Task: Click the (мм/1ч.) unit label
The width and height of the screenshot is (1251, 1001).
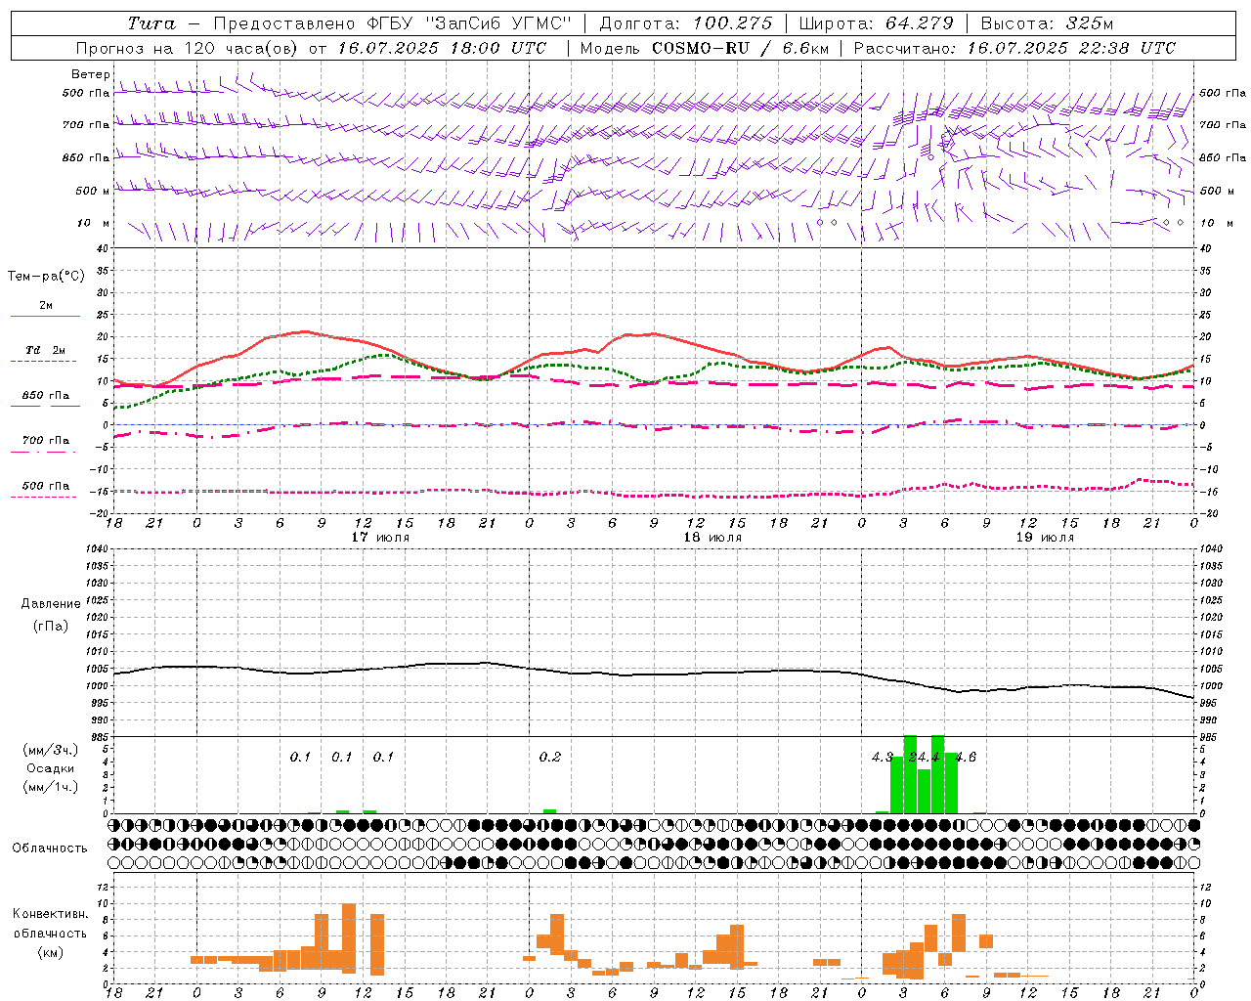Action: click(x=50, y=787)
